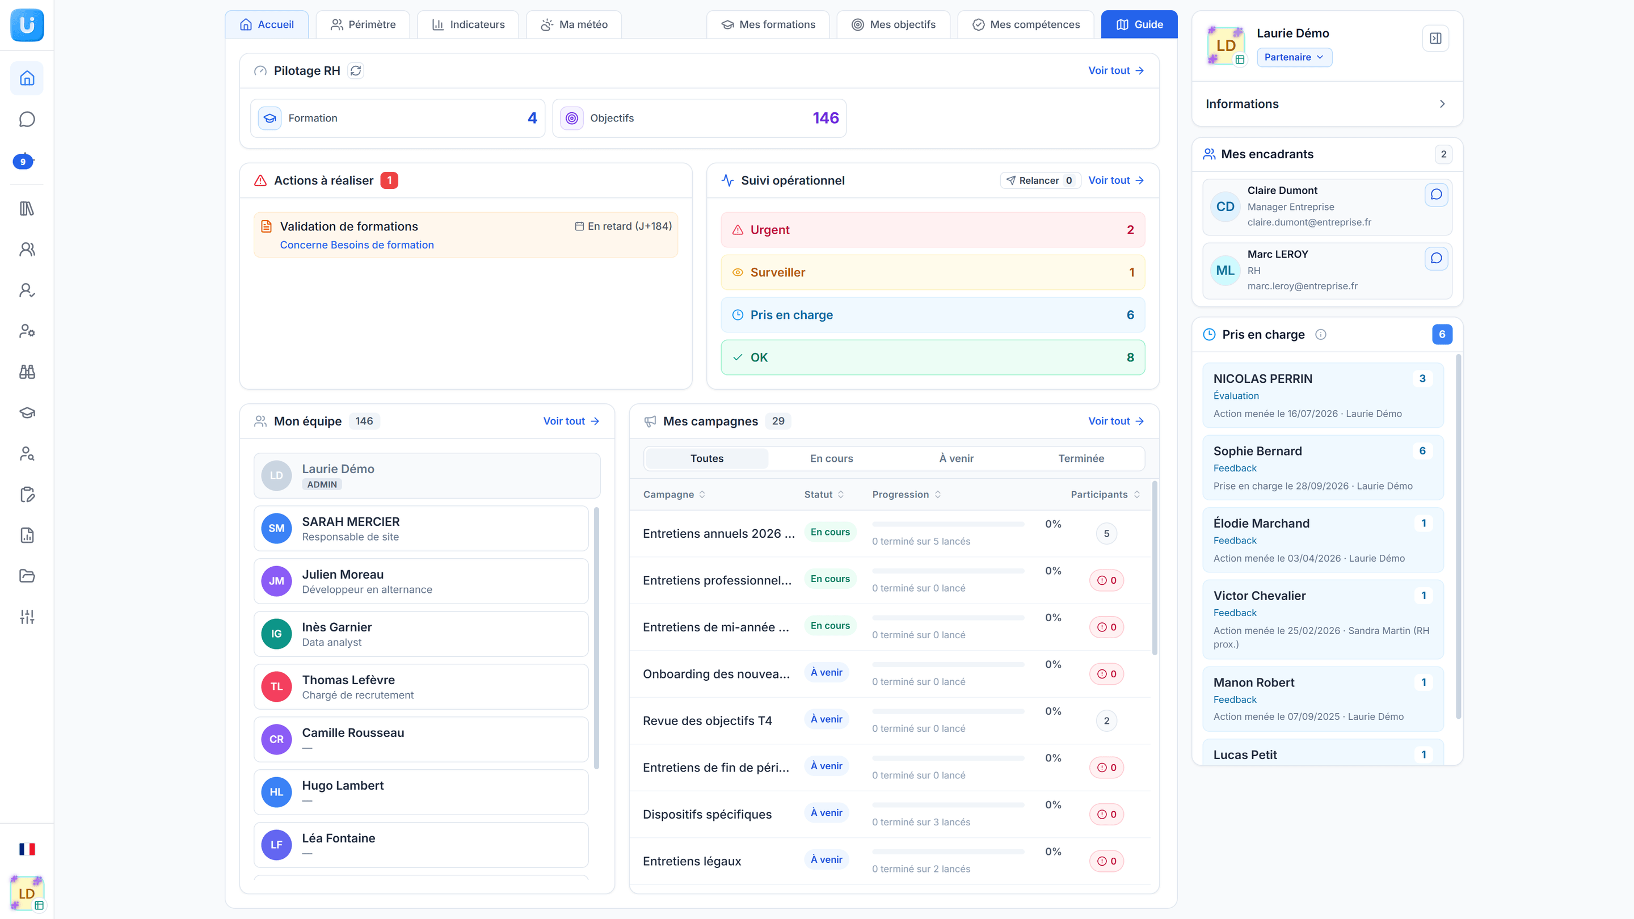Sort table by Campagne column
Image resolution: width=1634 pixels, height=919 pixels.
[674, 495]
